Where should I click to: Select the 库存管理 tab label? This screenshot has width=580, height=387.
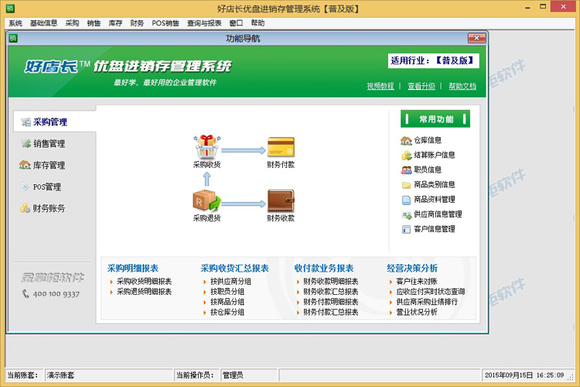click(49, 165)
